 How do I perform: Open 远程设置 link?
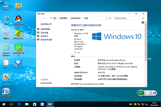point(44,33)
